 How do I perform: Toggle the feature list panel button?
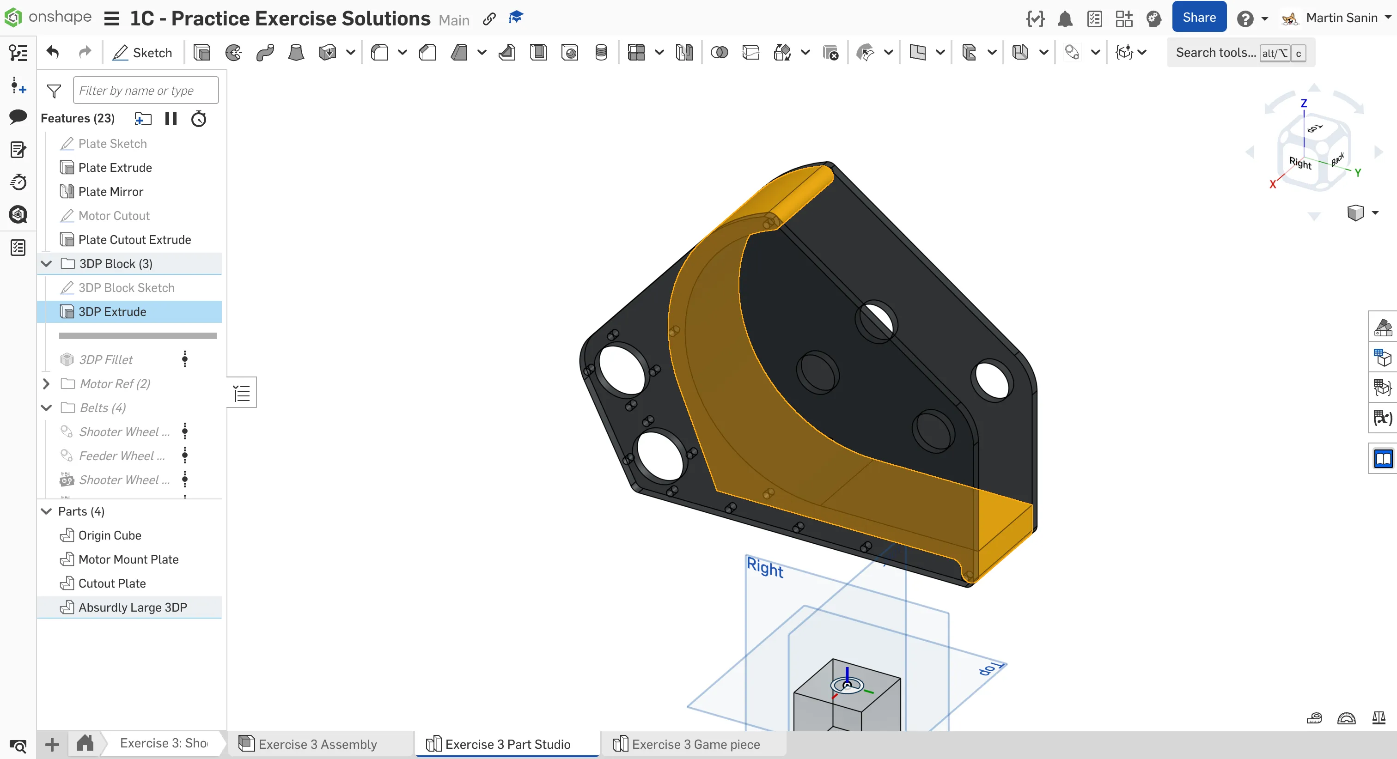(242, 393)
